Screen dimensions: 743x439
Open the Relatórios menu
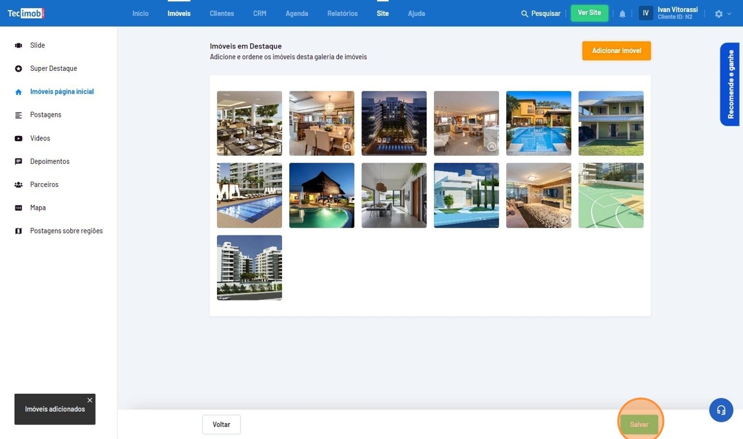[342, 13]
